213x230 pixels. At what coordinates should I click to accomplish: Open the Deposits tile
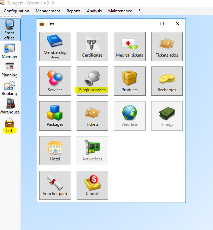[x=92, y=185]
